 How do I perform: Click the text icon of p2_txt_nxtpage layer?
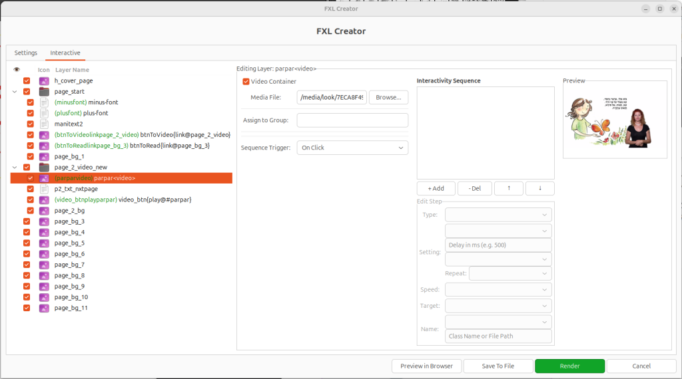(x=44, y=189)
